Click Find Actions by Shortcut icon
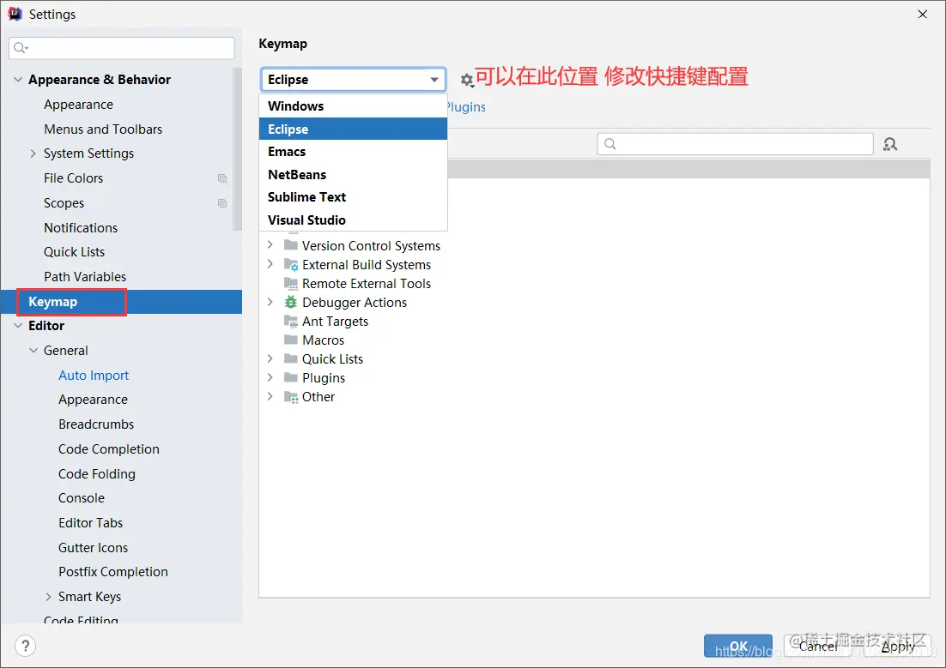The width and height of the screenshot is (946, 668). (890, 144)
